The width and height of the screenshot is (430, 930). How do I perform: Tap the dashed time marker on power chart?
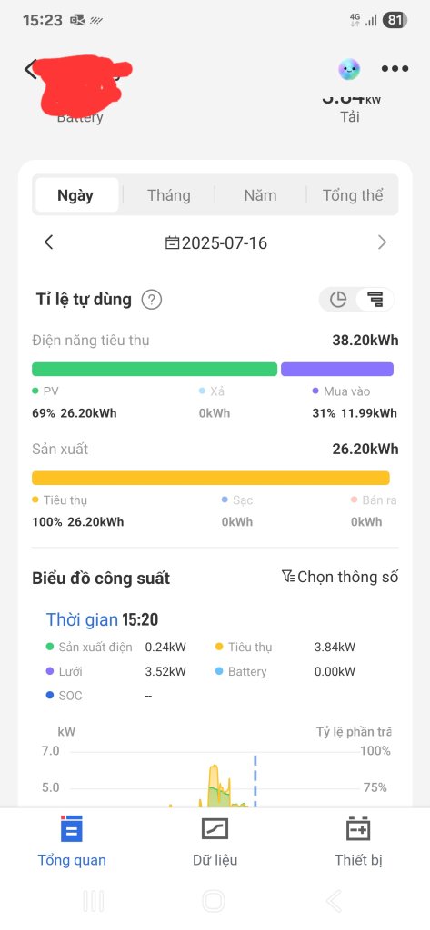(255, 780)
